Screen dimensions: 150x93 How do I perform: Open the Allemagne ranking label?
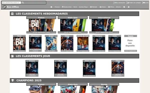pos(35,36)
